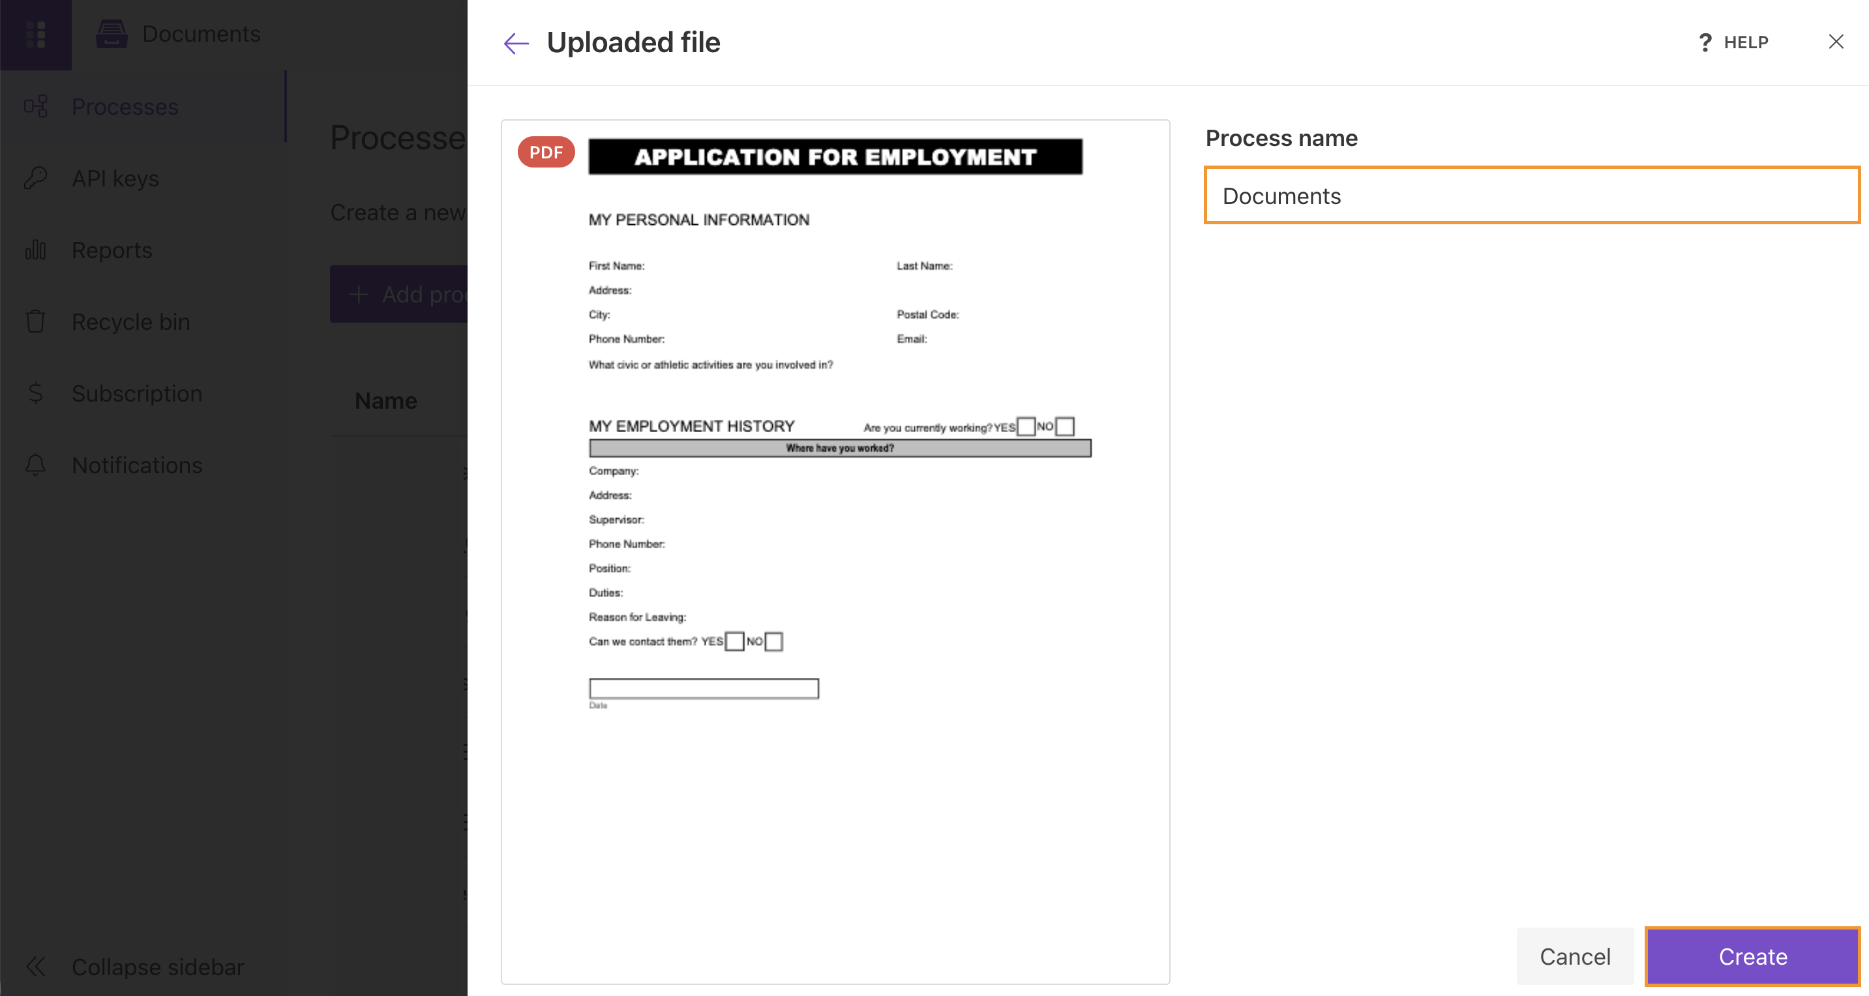Click the Documents header title

pyautogui.click(x=201, y=34)
